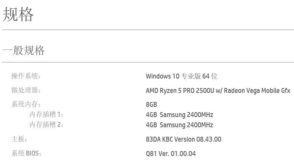Screen dimensions: 294x162
Task: Select the 系统内存 label
Action: click(x=26, y=105)
